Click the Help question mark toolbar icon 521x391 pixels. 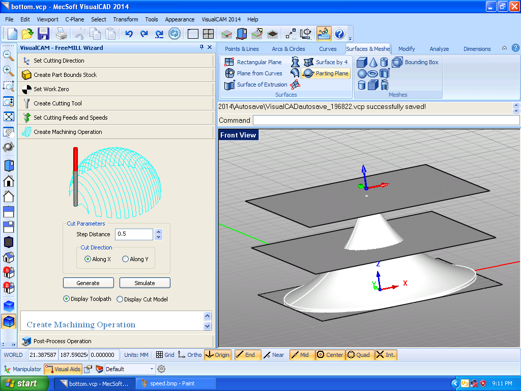pyautogui.click(x=339, y=34)
